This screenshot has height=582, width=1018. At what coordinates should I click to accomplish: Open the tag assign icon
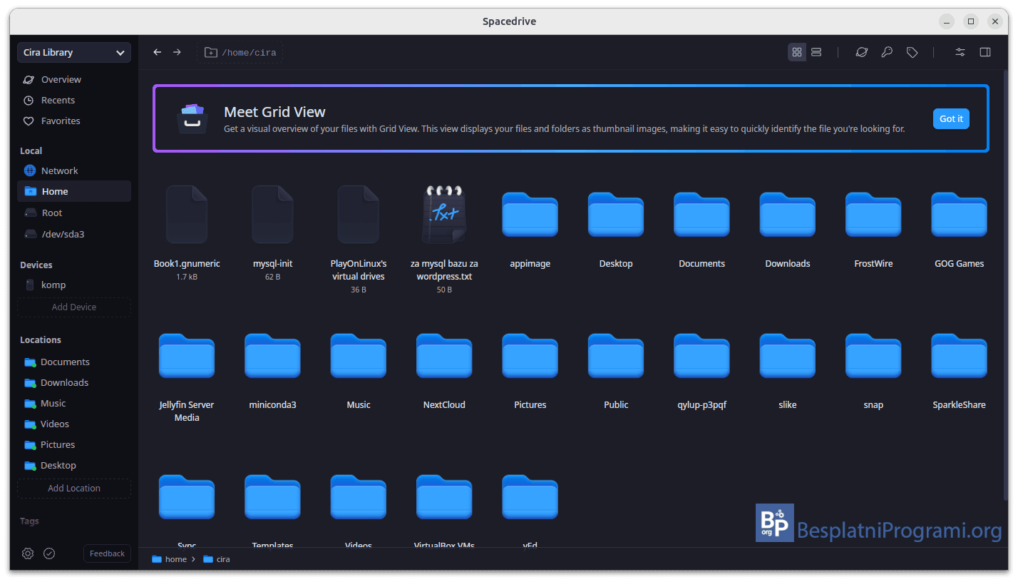click(912, 52)
